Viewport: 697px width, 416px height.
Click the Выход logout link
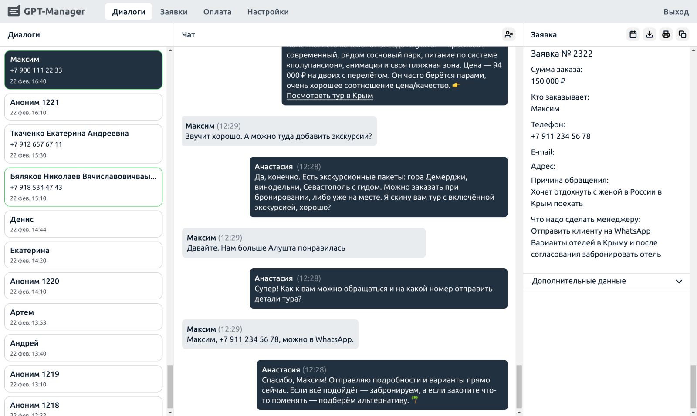pos(676,12)
